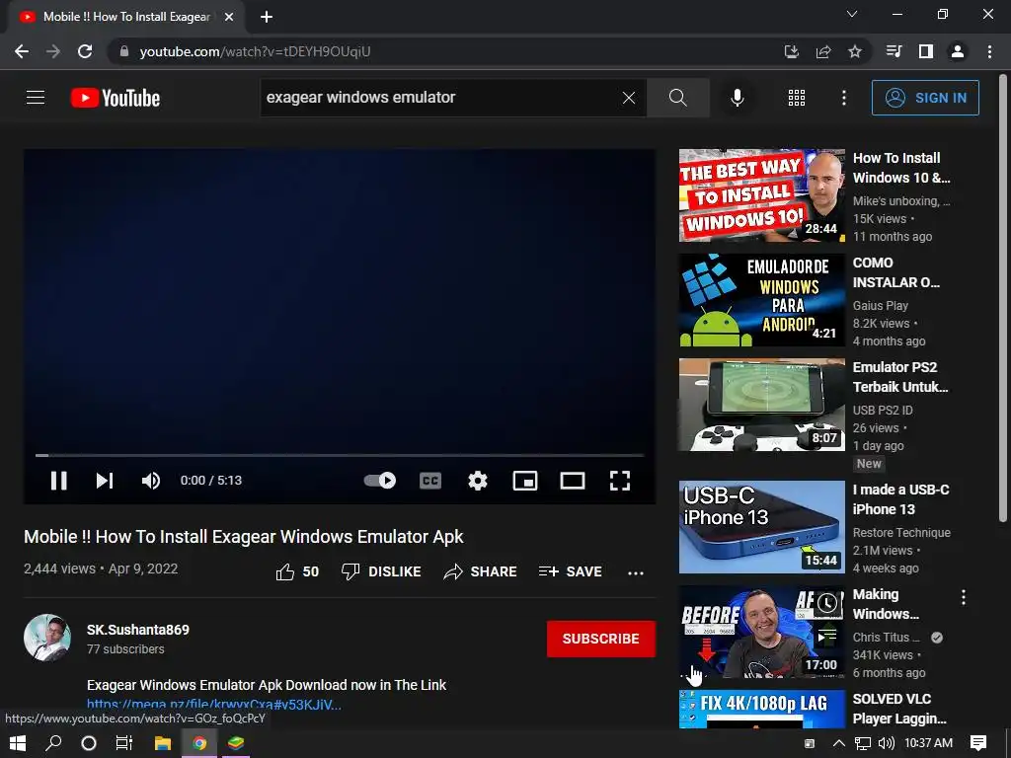1011x758 pixels.
Task: Switch to theater mode
Action: pyautogui.click(x=573, y=481)
